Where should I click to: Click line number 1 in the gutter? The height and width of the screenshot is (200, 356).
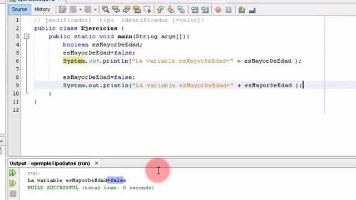point(17,20)
